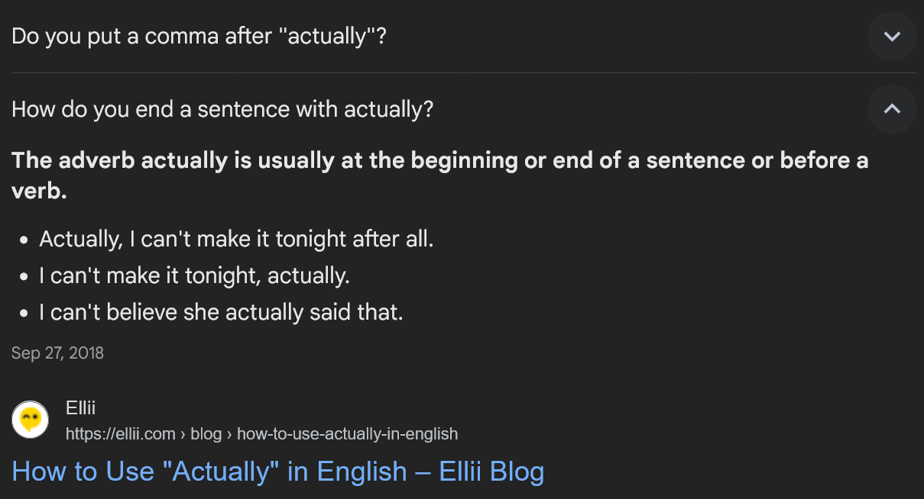Click the bullet dot before "Actually, I can't make it"
The image size is (924, 499).
[24, 240]
